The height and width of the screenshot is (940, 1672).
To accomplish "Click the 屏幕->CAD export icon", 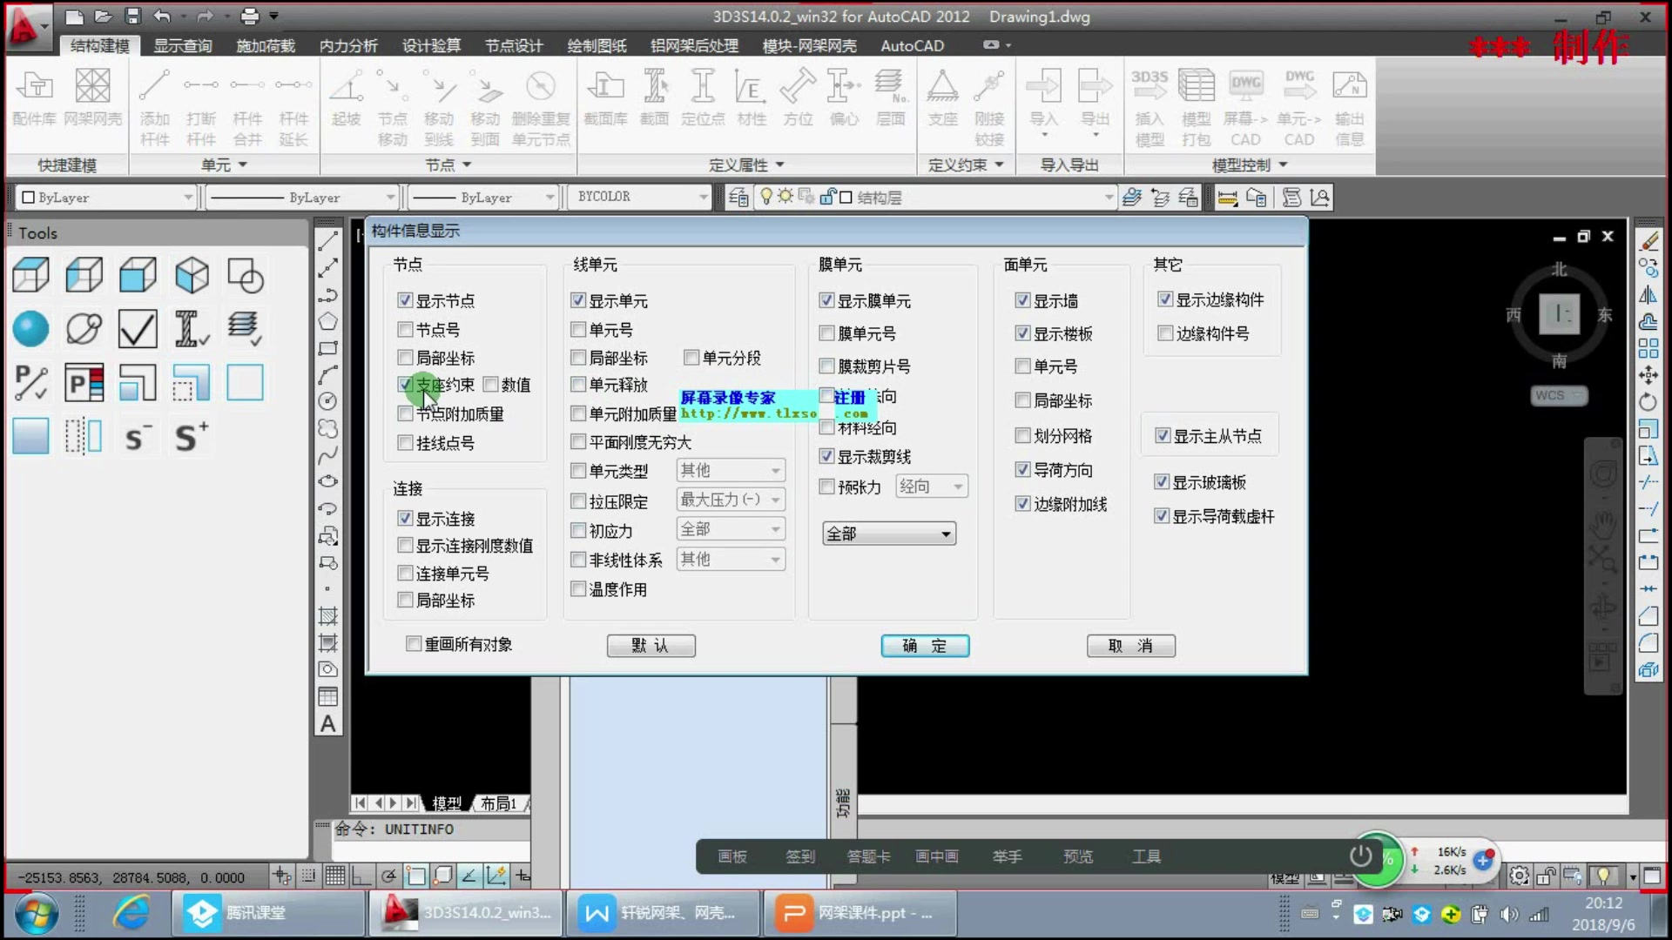I will pos(1247,100).
